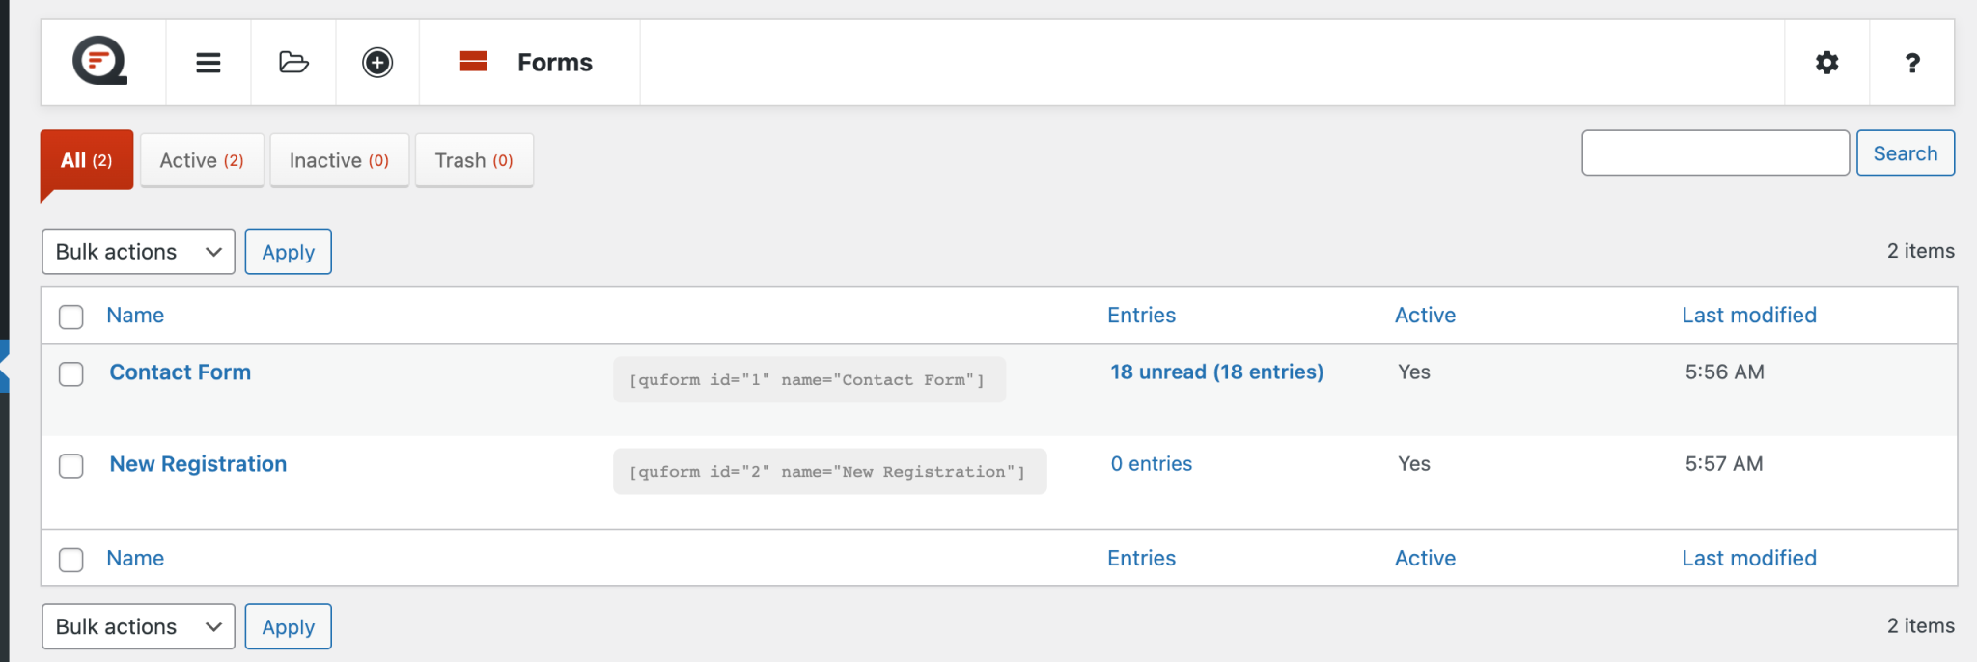The width and height of the screenshot is (1977, 662).
Task: Sort by Last modified column header
Action: [x=1748, y=316]
